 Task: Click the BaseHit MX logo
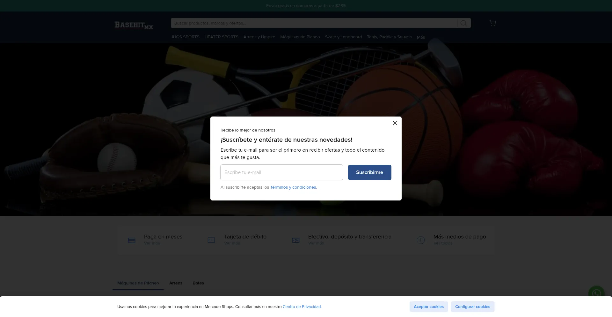[134, 25]
